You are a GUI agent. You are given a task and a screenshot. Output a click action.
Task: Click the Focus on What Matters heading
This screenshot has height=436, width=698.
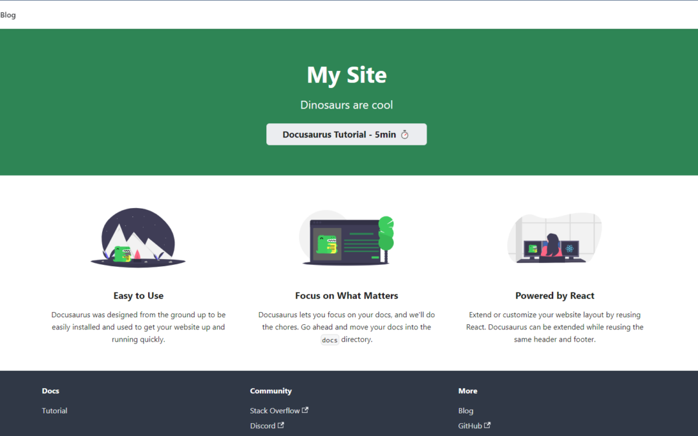coord(346,296)
